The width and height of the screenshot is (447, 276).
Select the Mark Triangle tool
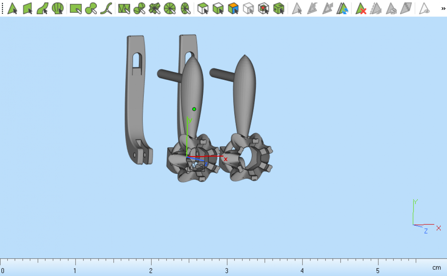click(12, 8)
